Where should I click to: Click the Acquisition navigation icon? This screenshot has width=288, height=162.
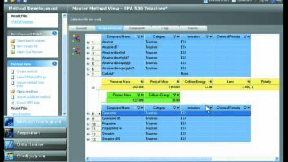(9, 133)
